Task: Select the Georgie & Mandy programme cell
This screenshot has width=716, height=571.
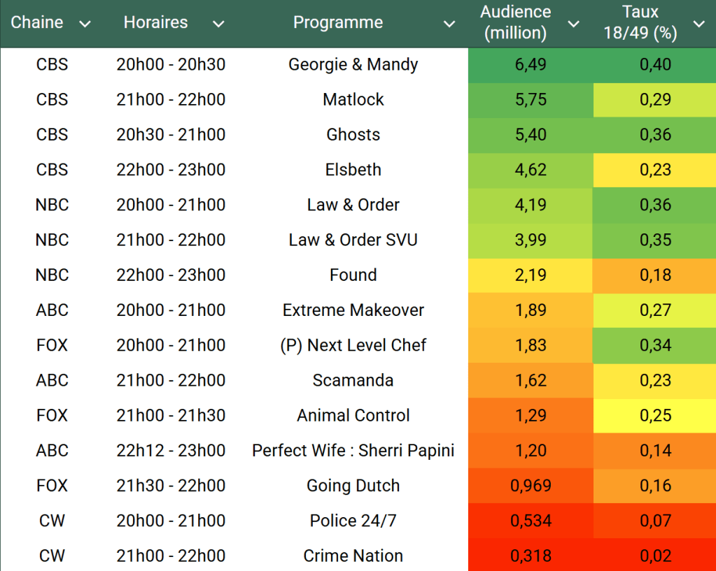Action: pyautogui.click(x=353, y=65)
